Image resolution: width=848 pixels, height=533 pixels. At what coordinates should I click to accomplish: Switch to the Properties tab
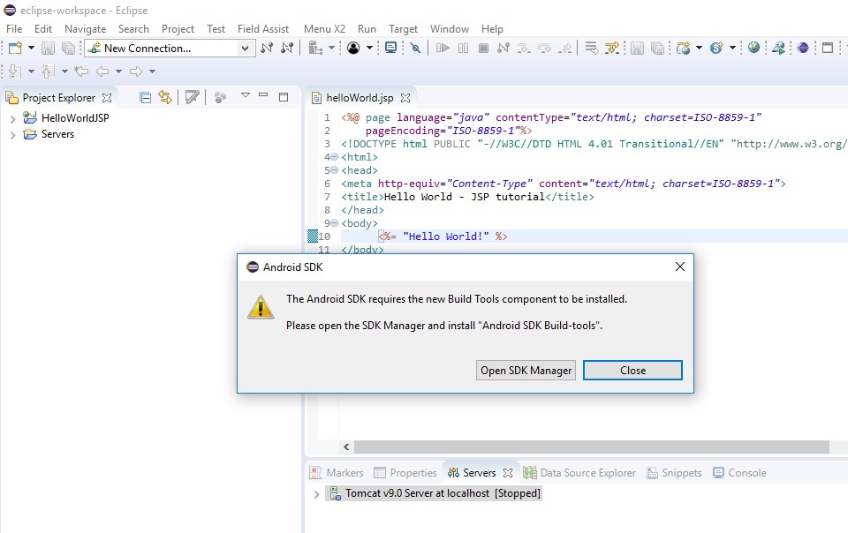405,472
